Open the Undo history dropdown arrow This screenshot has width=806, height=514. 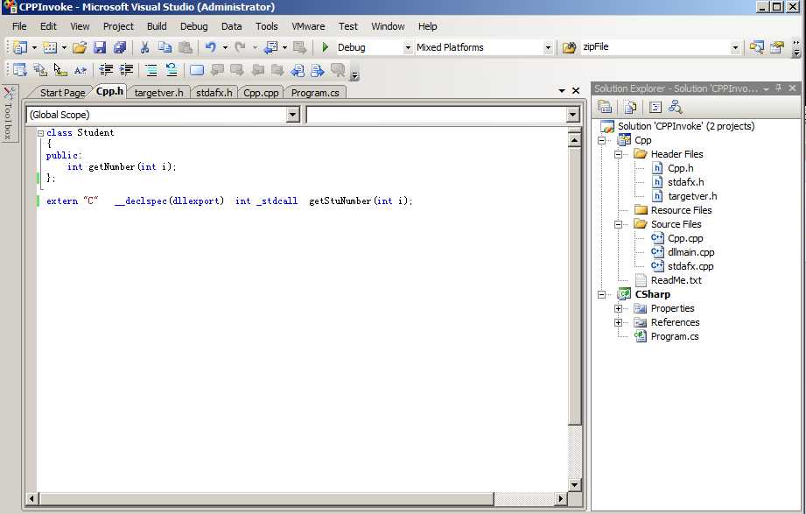point(225,47)
